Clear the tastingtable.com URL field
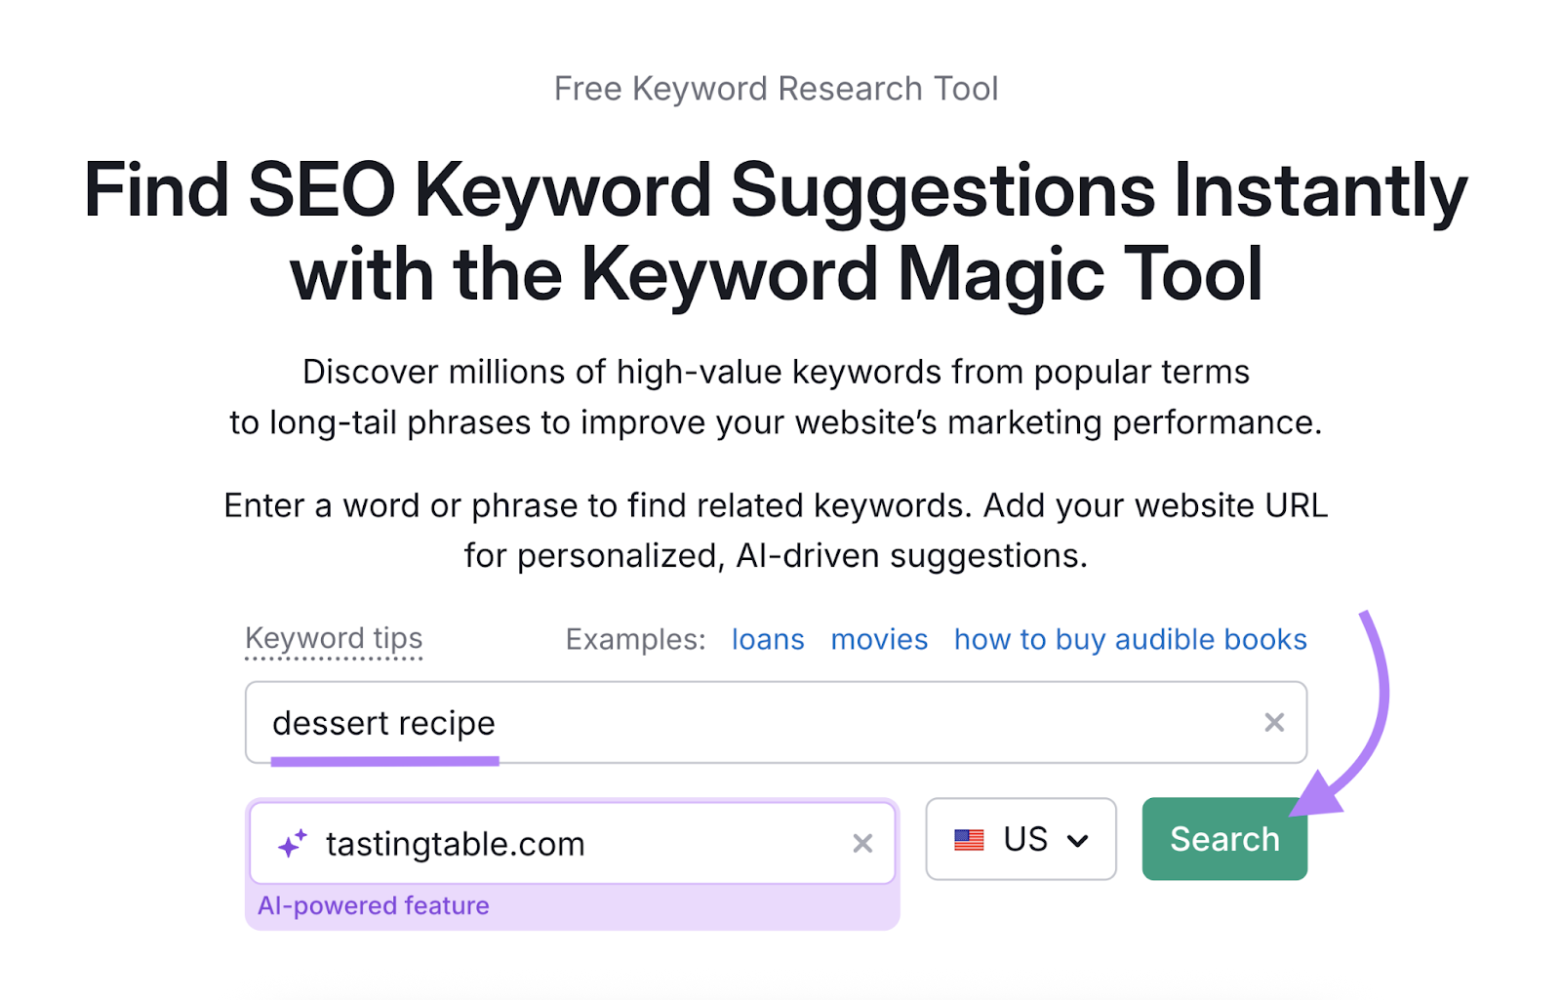This screenshot has width=1561, height=1000. 862,843
